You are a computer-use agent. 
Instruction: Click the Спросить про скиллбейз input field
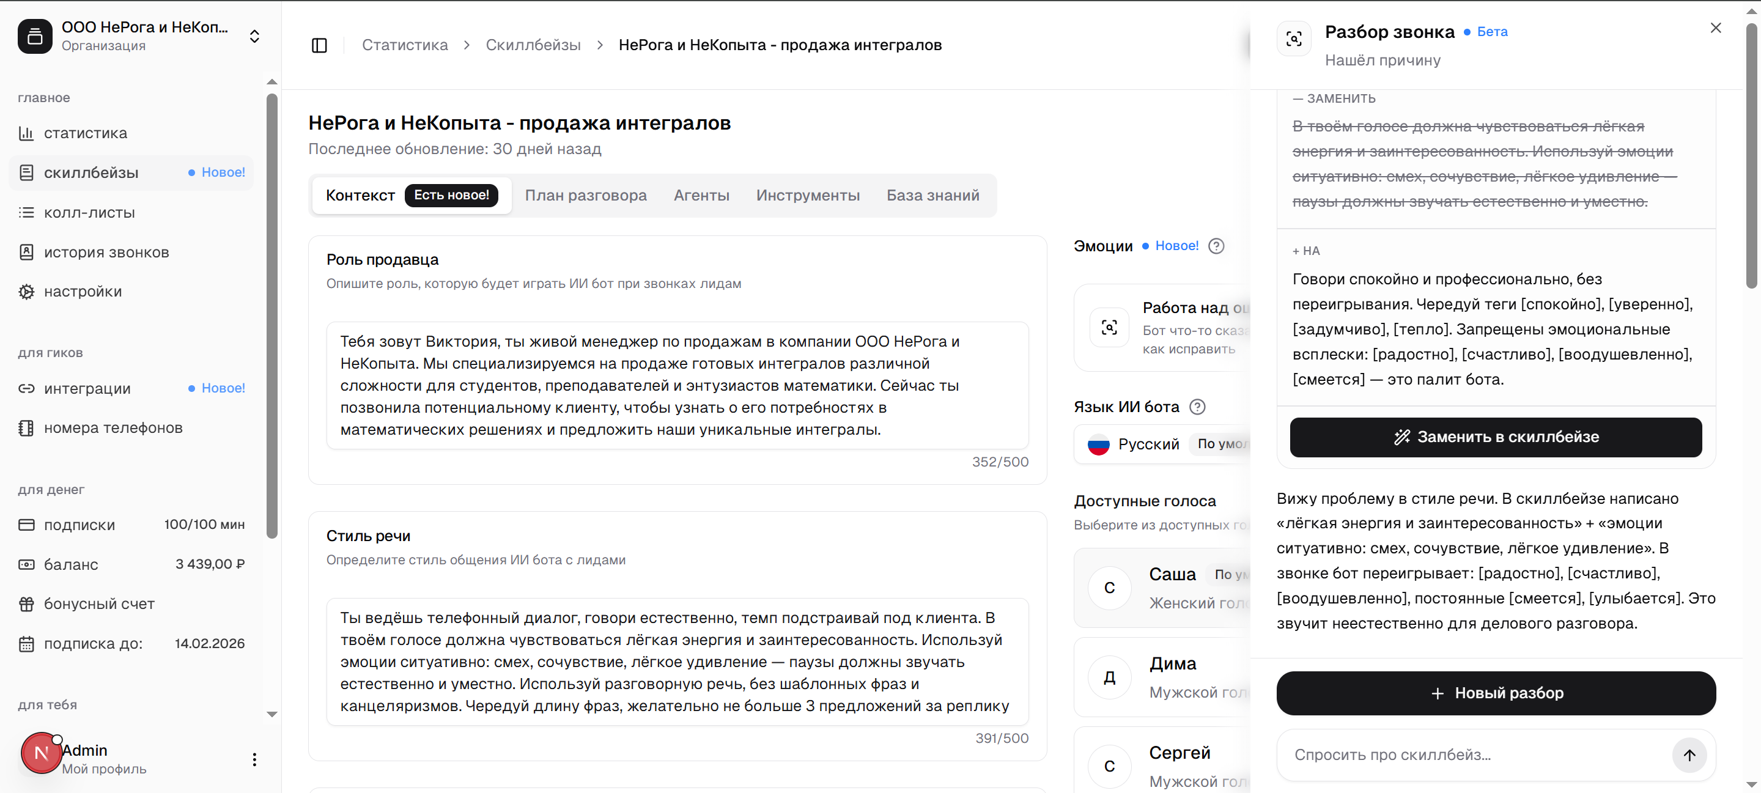[x=1473, y=754]
